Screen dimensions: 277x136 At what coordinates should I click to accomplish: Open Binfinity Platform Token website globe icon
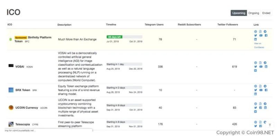point(256,31)
